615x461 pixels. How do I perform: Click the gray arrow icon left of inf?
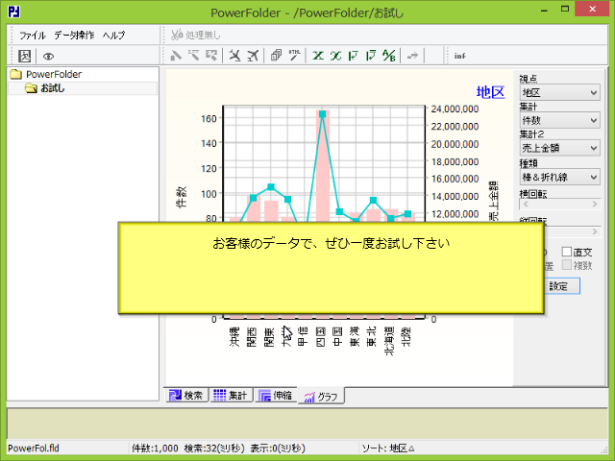(412, 56)
